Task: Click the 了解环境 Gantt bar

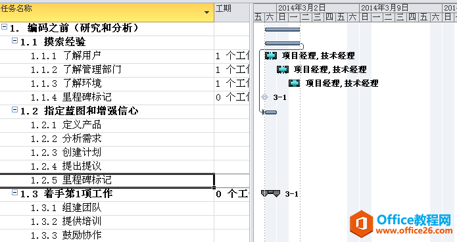Action: click(x=295, y=84)
